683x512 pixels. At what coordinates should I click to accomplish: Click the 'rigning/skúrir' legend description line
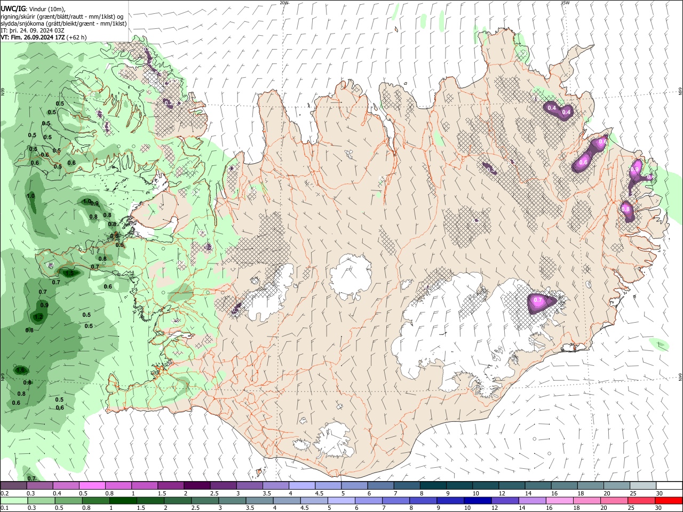tap(62, 17)
